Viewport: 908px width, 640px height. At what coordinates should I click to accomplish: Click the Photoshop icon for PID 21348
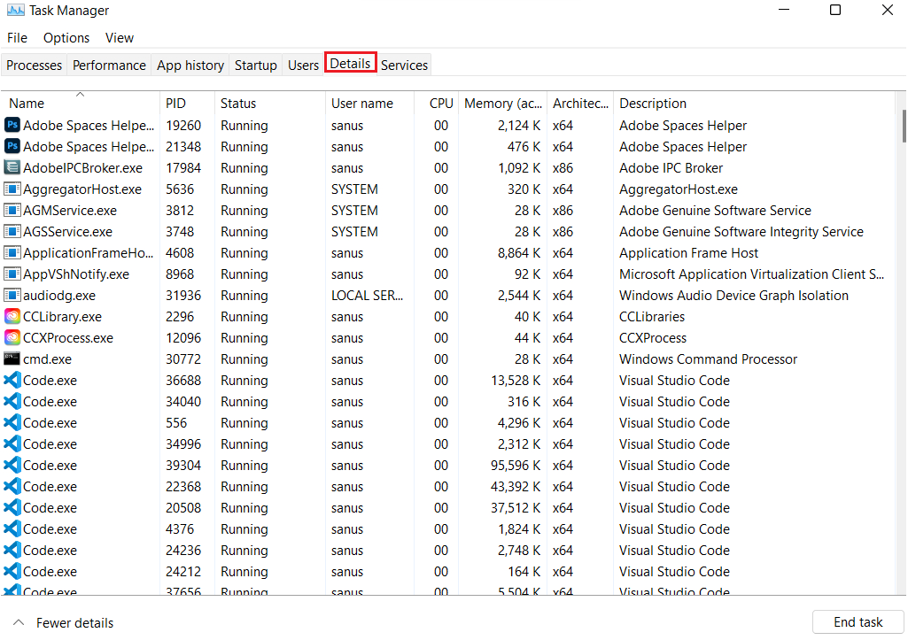12,146
